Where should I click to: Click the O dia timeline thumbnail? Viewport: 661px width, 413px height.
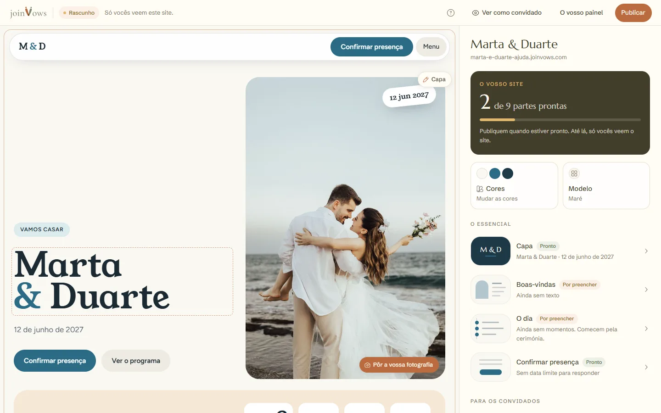coord(491,329)
